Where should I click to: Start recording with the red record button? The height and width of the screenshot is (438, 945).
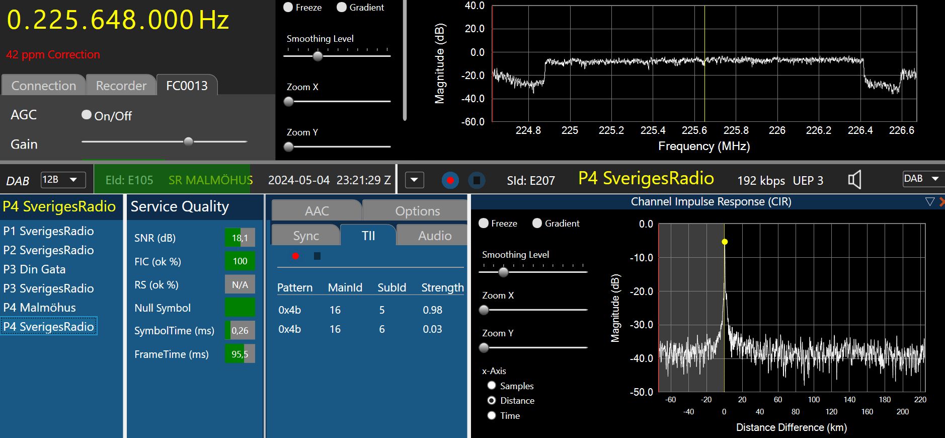coord(450,180)
